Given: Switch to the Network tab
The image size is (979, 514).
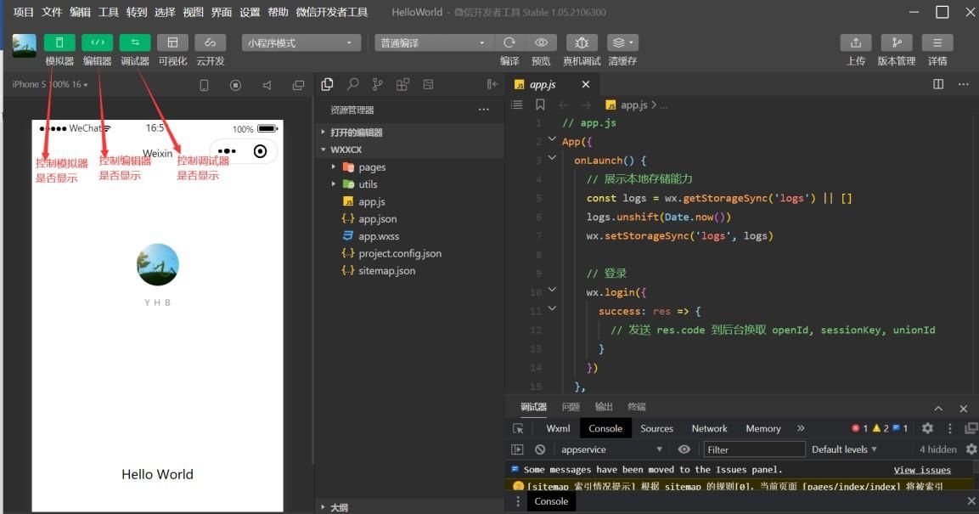Looking at the screenshot, I should click(709, 428).
